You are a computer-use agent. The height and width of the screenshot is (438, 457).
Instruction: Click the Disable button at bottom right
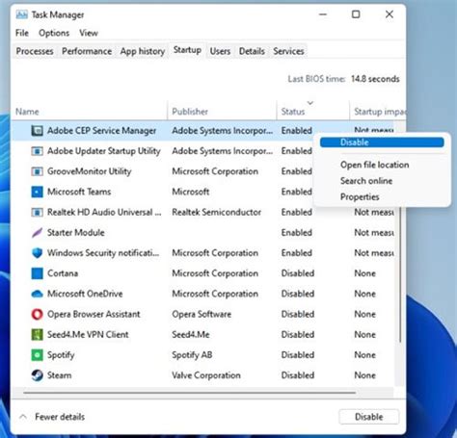(369, 417)
